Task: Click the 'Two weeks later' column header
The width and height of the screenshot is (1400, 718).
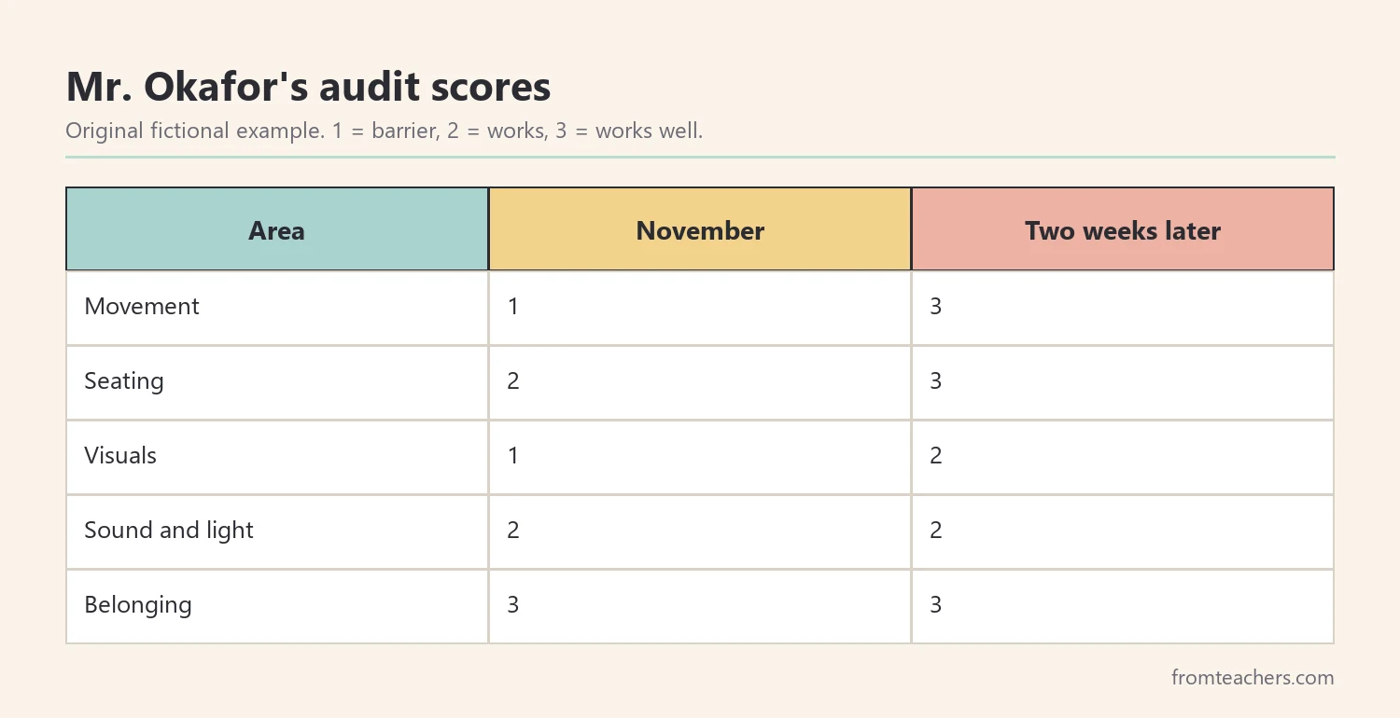Action: coord(1123,230)
